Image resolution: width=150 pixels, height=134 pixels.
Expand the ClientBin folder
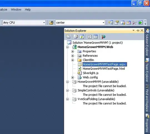pyautogui.click(x=72, y=60)
